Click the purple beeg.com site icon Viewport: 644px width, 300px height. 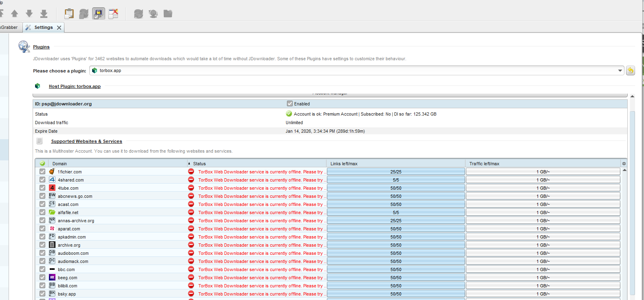click(52, 277)
